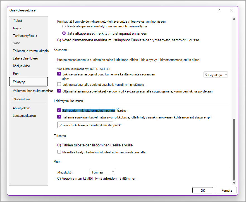
Task: Open 'Tallenna ja varmuuskopioi' category
Action: click(x=31, y=51)
